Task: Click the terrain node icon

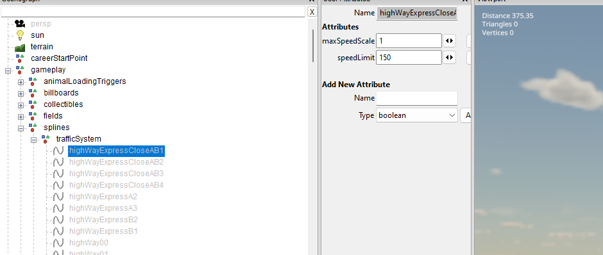Action: (x=20, y=47)
